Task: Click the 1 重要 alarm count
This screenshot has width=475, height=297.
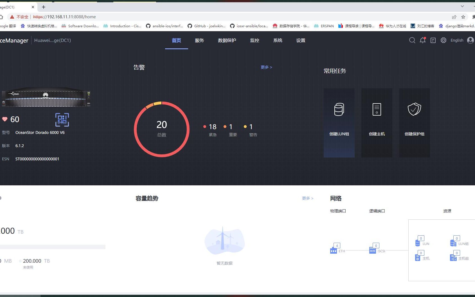Action: click(x=230, y=130)
